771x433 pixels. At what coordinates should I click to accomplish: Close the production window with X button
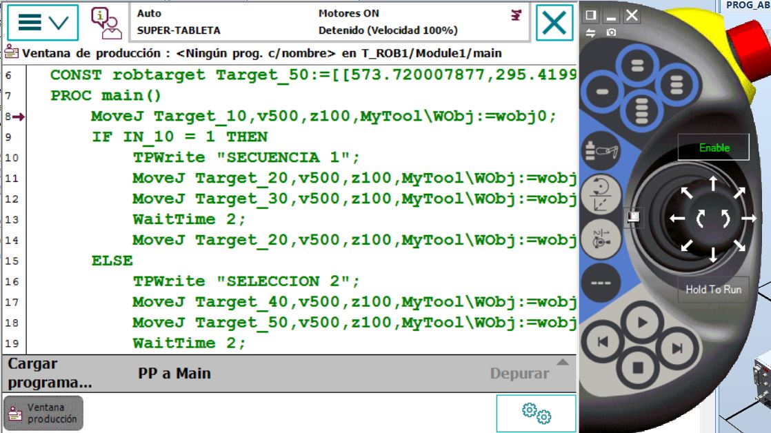click(554, 23)
